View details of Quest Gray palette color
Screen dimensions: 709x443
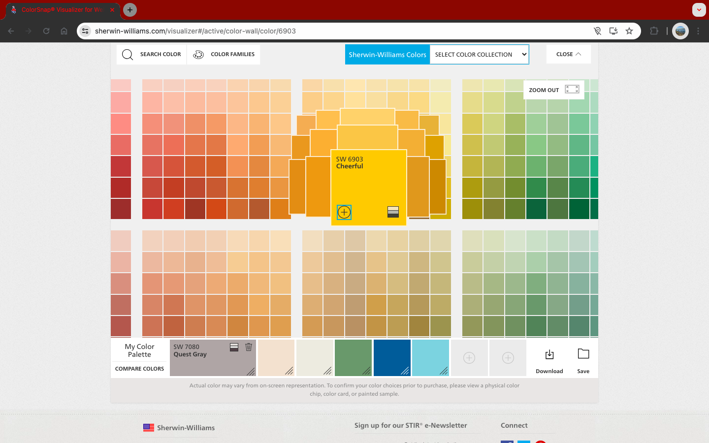234,347
